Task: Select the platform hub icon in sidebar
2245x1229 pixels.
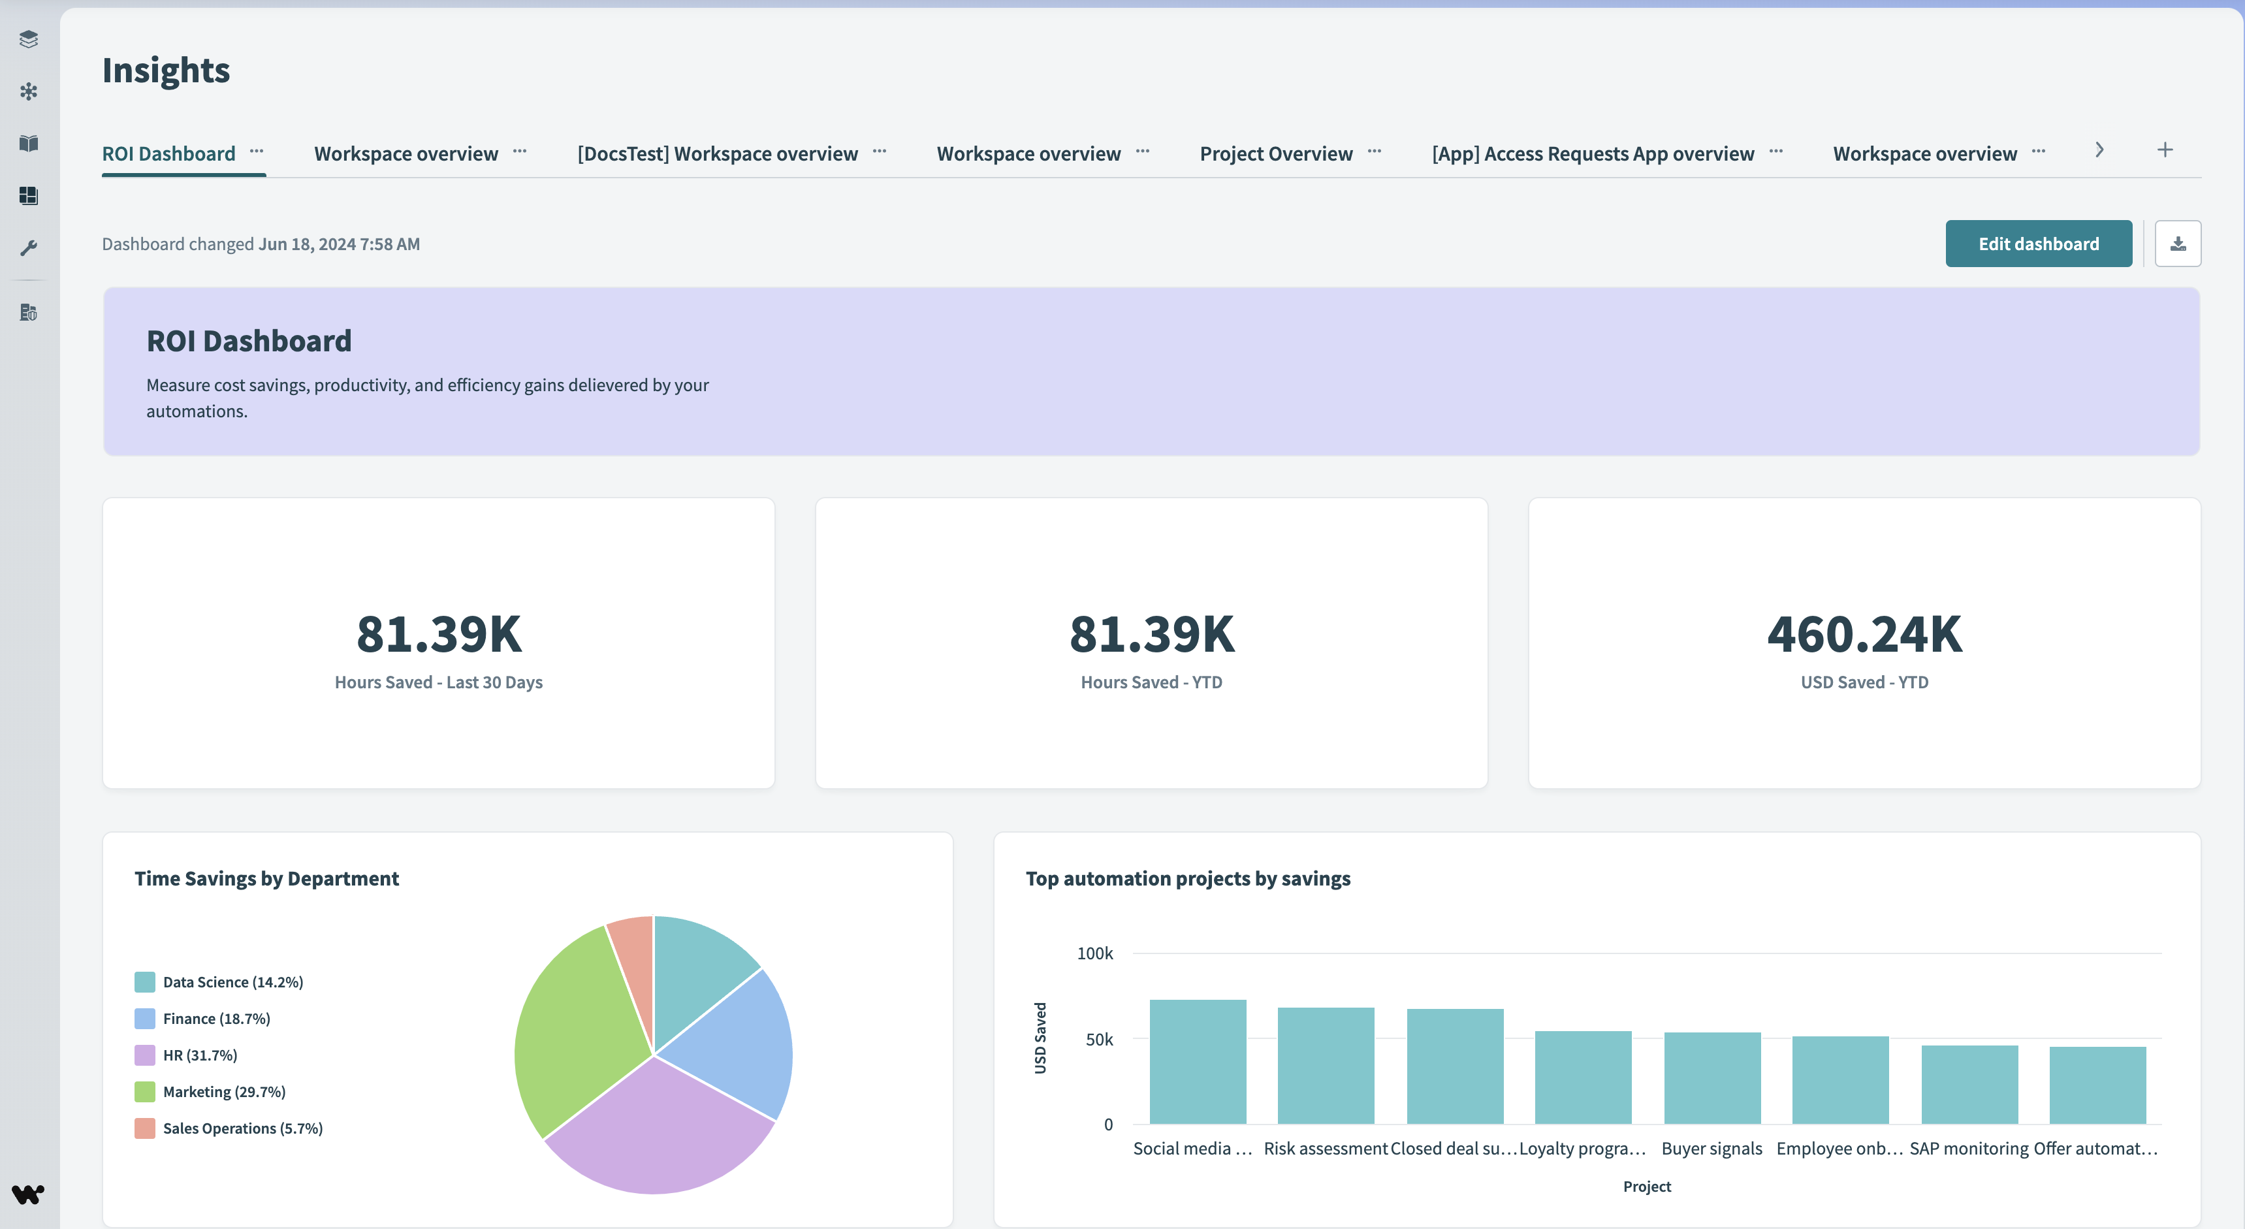Action: [x=29, y=91]
